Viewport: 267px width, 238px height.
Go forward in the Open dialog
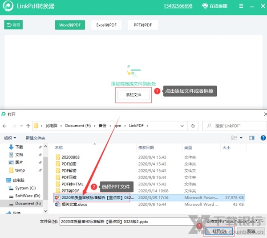[x=14, y=126]
